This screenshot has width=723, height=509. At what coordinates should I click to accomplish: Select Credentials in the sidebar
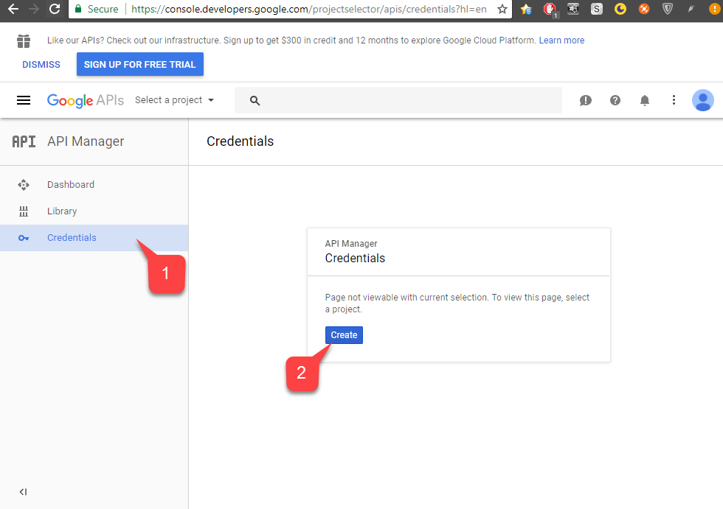click(x=72, y=238)
